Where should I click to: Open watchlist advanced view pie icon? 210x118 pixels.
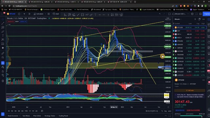click(199, 19)
